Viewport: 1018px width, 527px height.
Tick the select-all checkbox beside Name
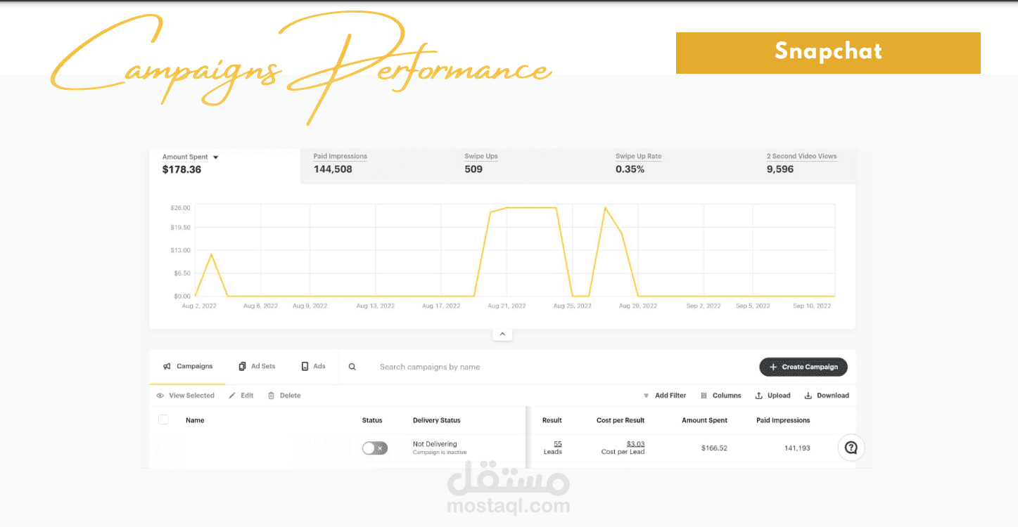tap(163, 419)
